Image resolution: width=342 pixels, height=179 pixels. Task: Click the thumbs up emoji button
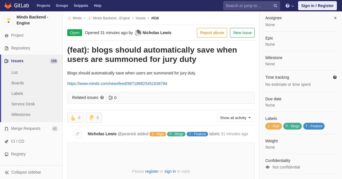click(75, 118)
